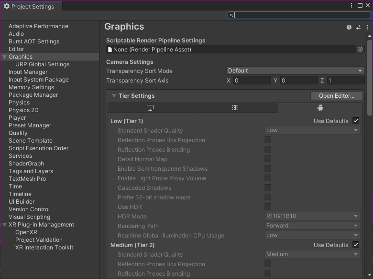This screenshot has height=279, width=373.
Task: Open the Graphics help documentation icon
Action: 349,27
